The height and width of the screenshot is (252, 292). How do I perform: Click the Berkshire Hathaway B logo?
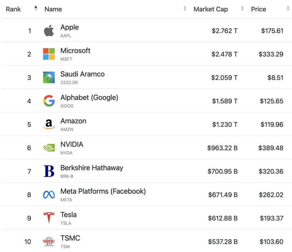pyautogui.click(x=49, y=171)
